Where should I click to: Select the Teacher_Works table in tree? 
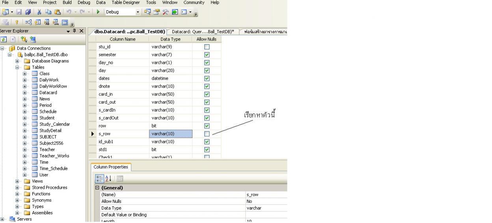click(54, 156)
